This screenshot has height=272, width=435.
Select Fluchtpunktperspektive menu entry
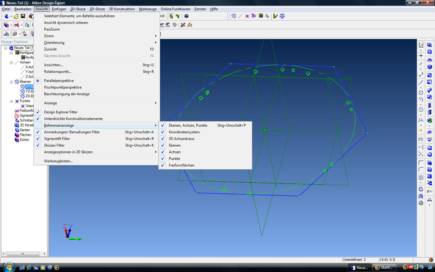[97, 87]
